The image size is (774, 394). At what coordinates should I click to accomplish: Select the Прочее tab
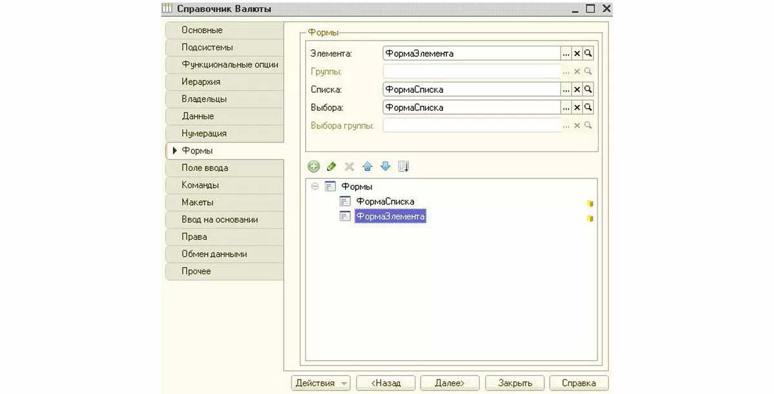pyautogui.click(x=224, y=271)
